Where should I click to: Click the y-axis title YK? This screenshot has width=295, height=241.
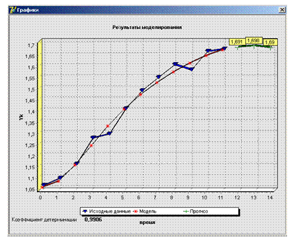pyautogui.click(x=21, y=116)
